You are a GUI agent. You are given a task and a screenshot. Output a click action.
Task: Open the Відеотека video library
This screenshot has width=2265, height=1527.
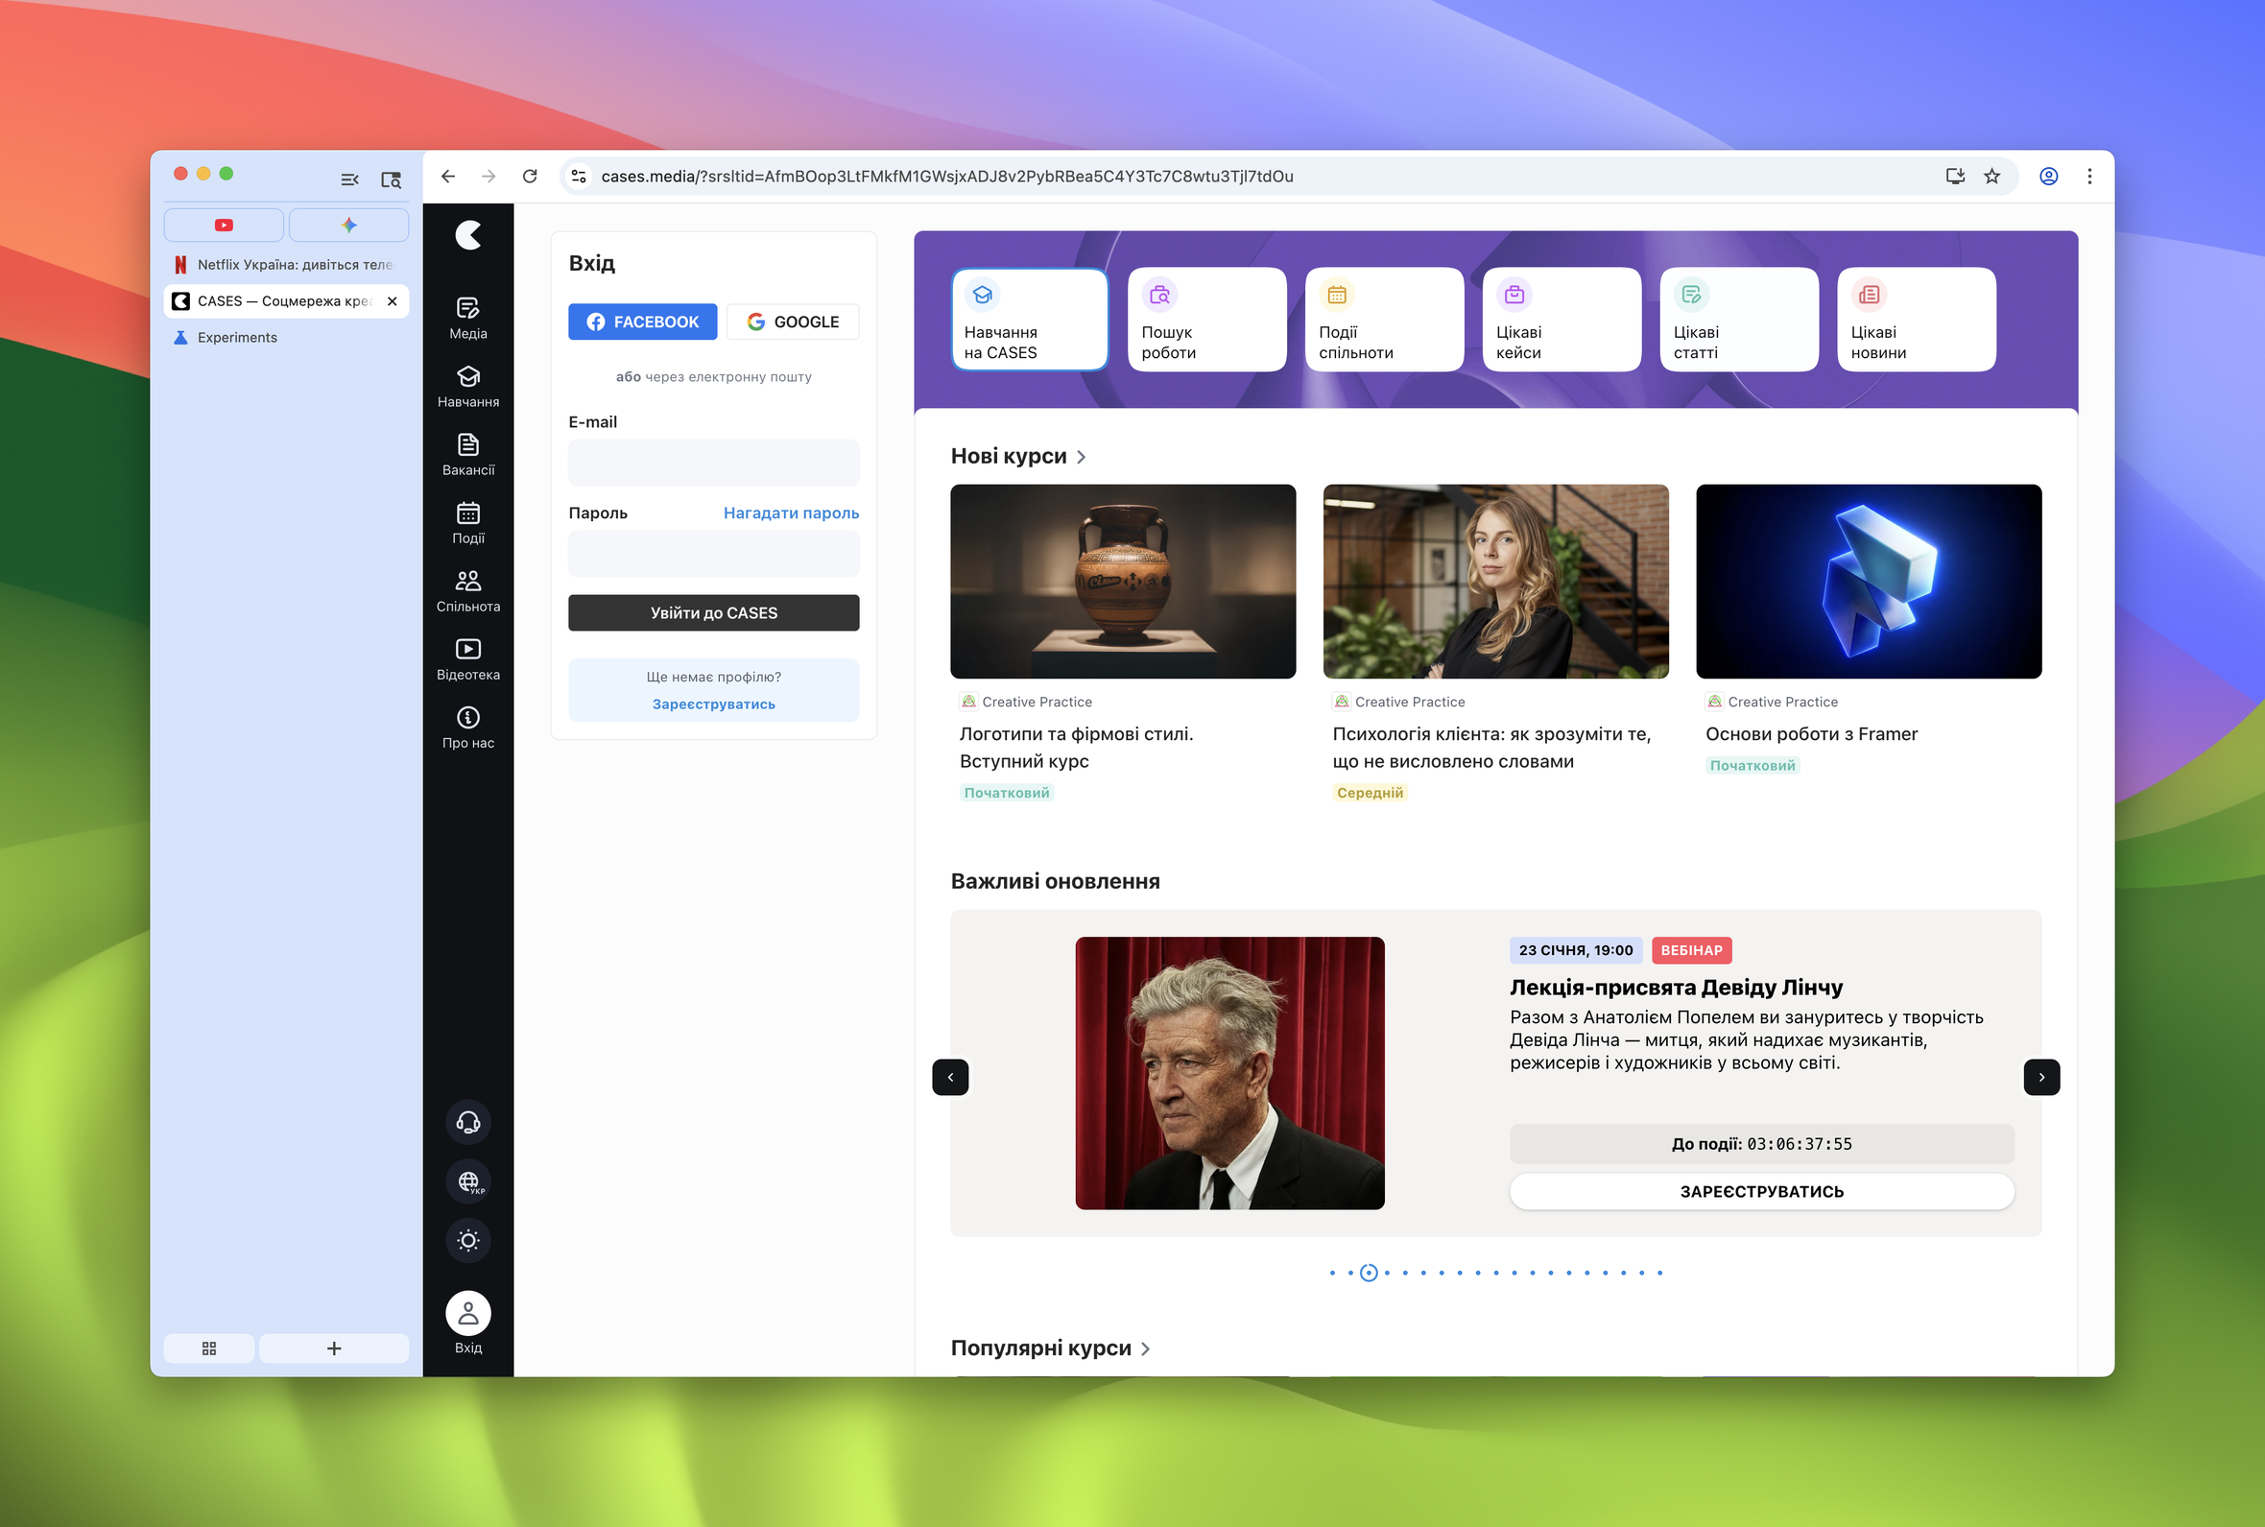(467, 658)
